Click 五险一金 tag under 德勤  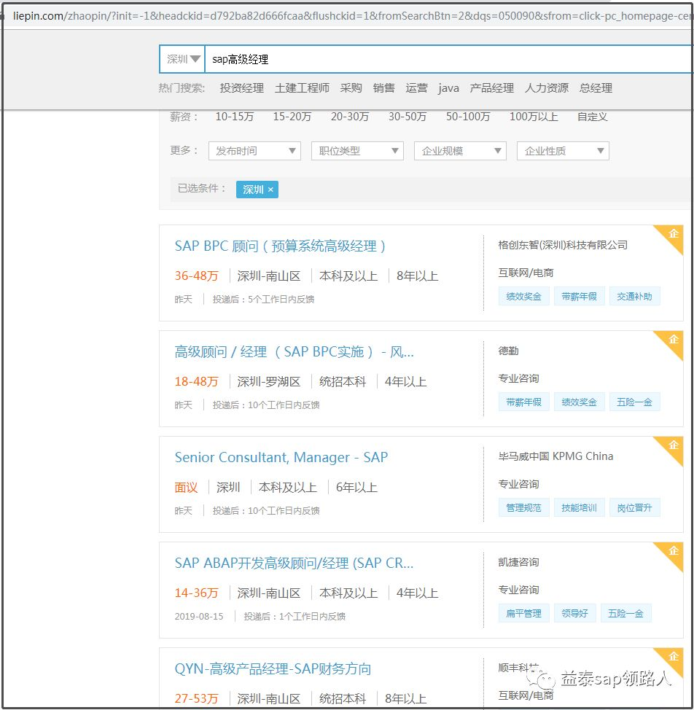634,402
